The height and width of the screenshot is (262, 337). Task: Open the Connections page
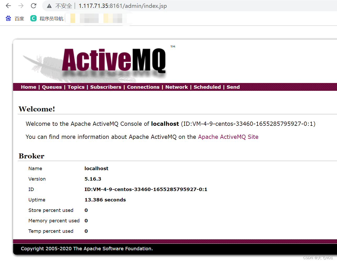tap(143, 87)
